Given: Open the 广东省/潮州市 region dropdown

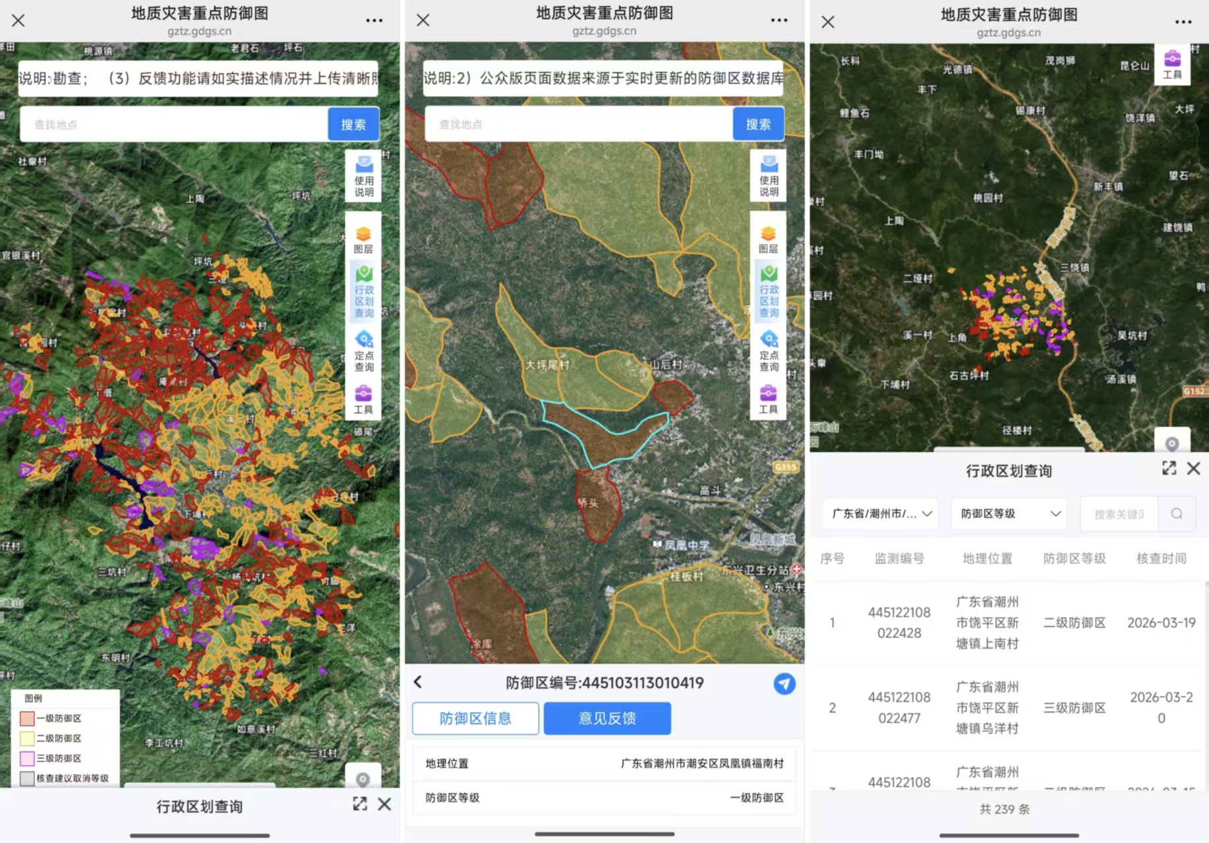Looking at the screenshot, I should pyautogui.click(x=881, y=513).
